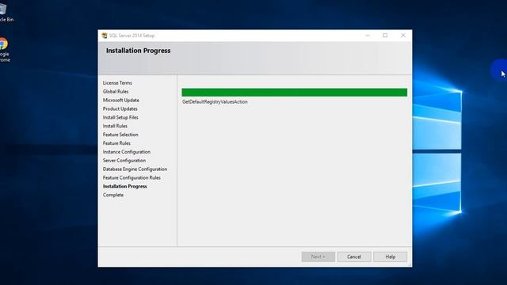Select Server Configuration step
507x285 pixels.
pyautogui.click(x=124, y=161)
